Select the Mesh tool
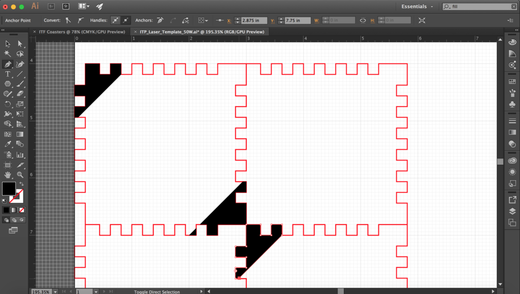520x294 pixels. (8, 134)
